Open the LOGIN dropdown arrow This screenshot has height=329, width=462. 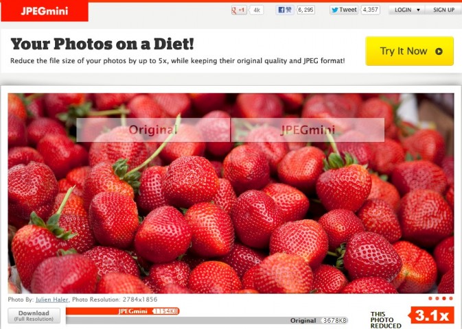pos(418,10)
